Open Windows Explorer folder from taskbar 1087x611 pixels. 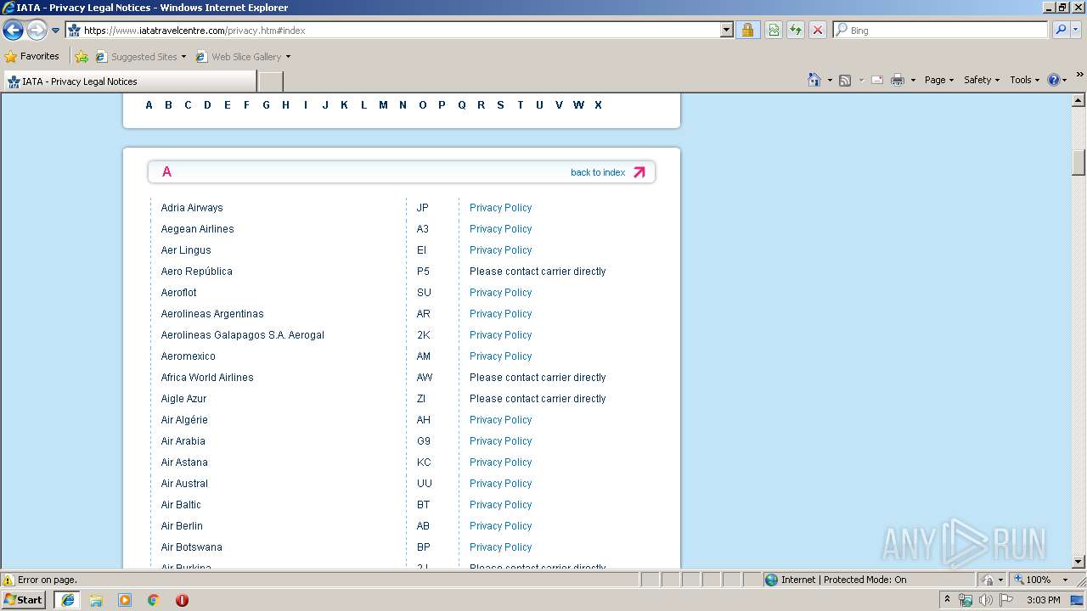[96, 600]
